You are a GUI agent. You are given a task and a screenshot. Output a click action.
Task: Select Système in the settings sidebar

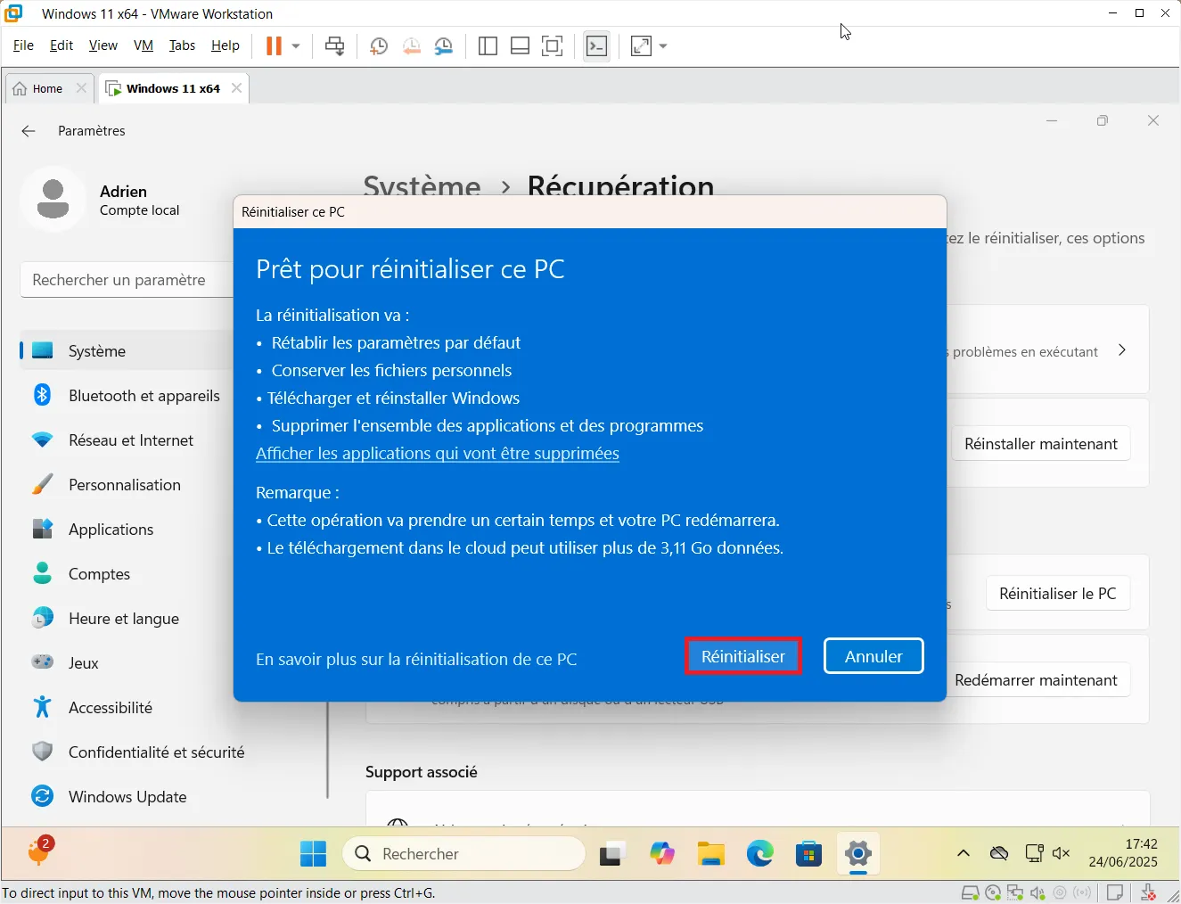click(x=127, y=351)
